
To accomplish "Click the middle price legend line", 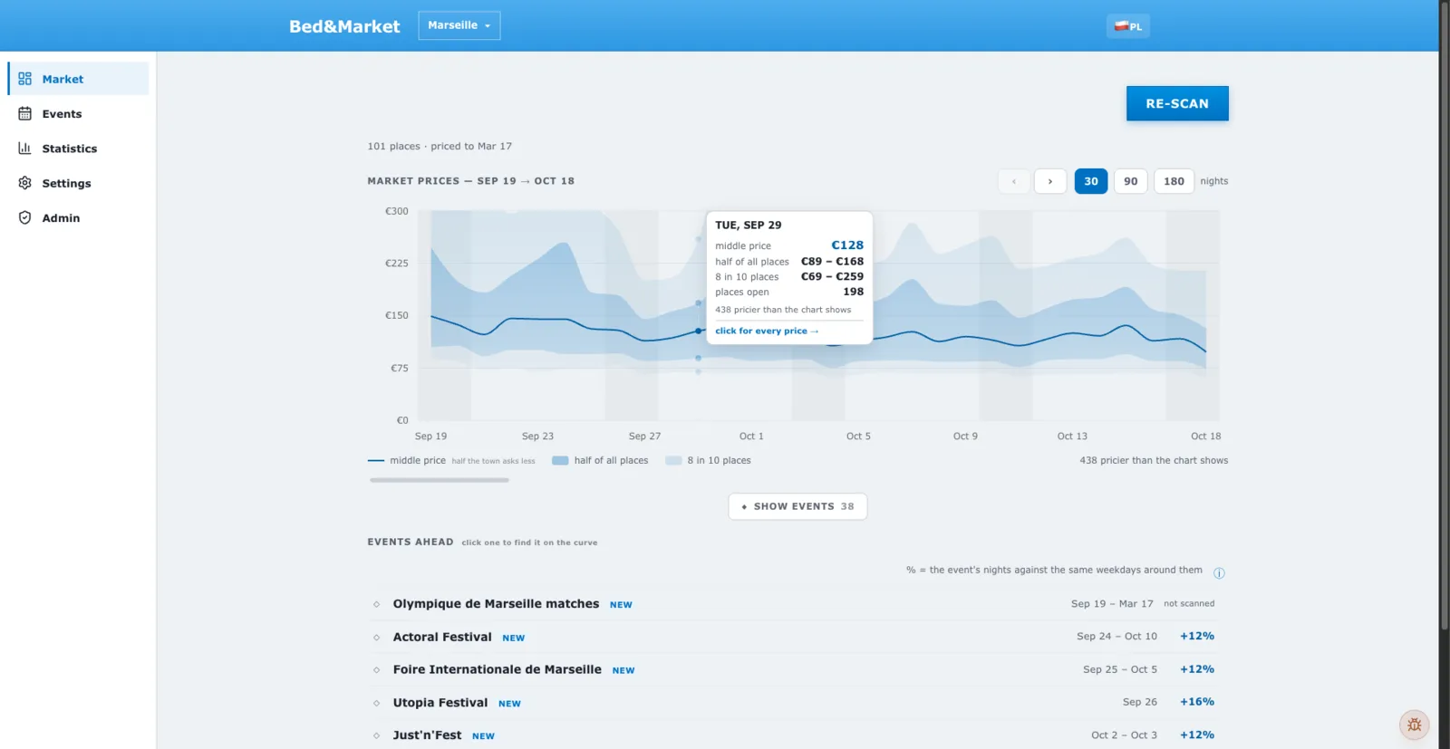I will click(376, 461).
